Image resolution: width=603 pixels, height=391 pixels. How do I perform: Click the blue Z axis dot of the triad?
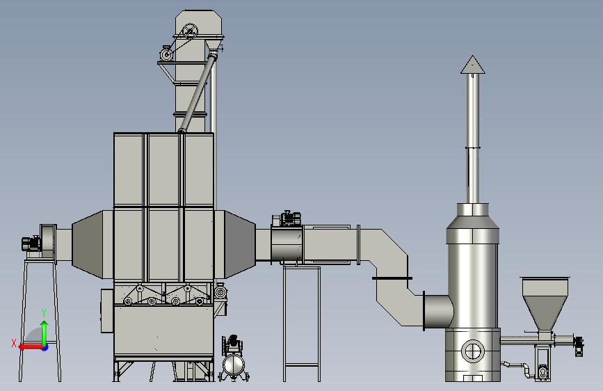click(x=45, y=347)
